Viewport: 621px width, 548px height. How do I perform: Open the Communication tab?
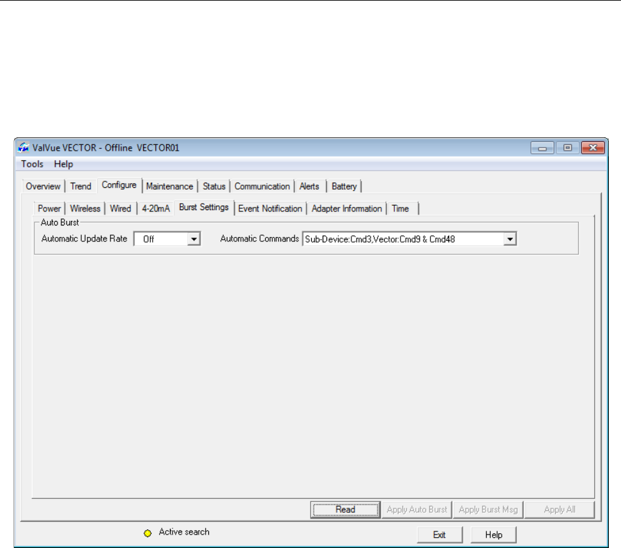(262, 186)
